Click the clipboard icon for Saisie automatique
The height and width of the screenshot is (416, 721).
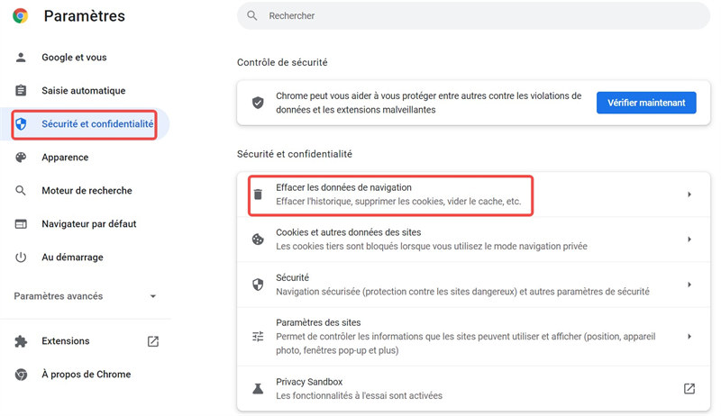(21, 90)
